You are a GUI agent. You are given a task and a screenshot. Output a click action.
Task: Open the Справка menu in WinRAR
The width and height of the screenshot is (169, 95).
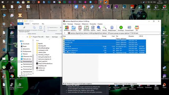click(x=100, y=24)
